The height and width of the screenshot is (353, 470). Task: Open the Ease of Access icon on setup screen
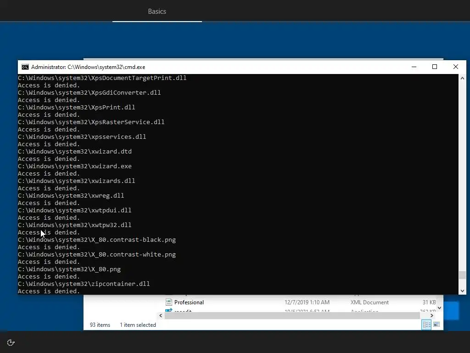point(11,342)
